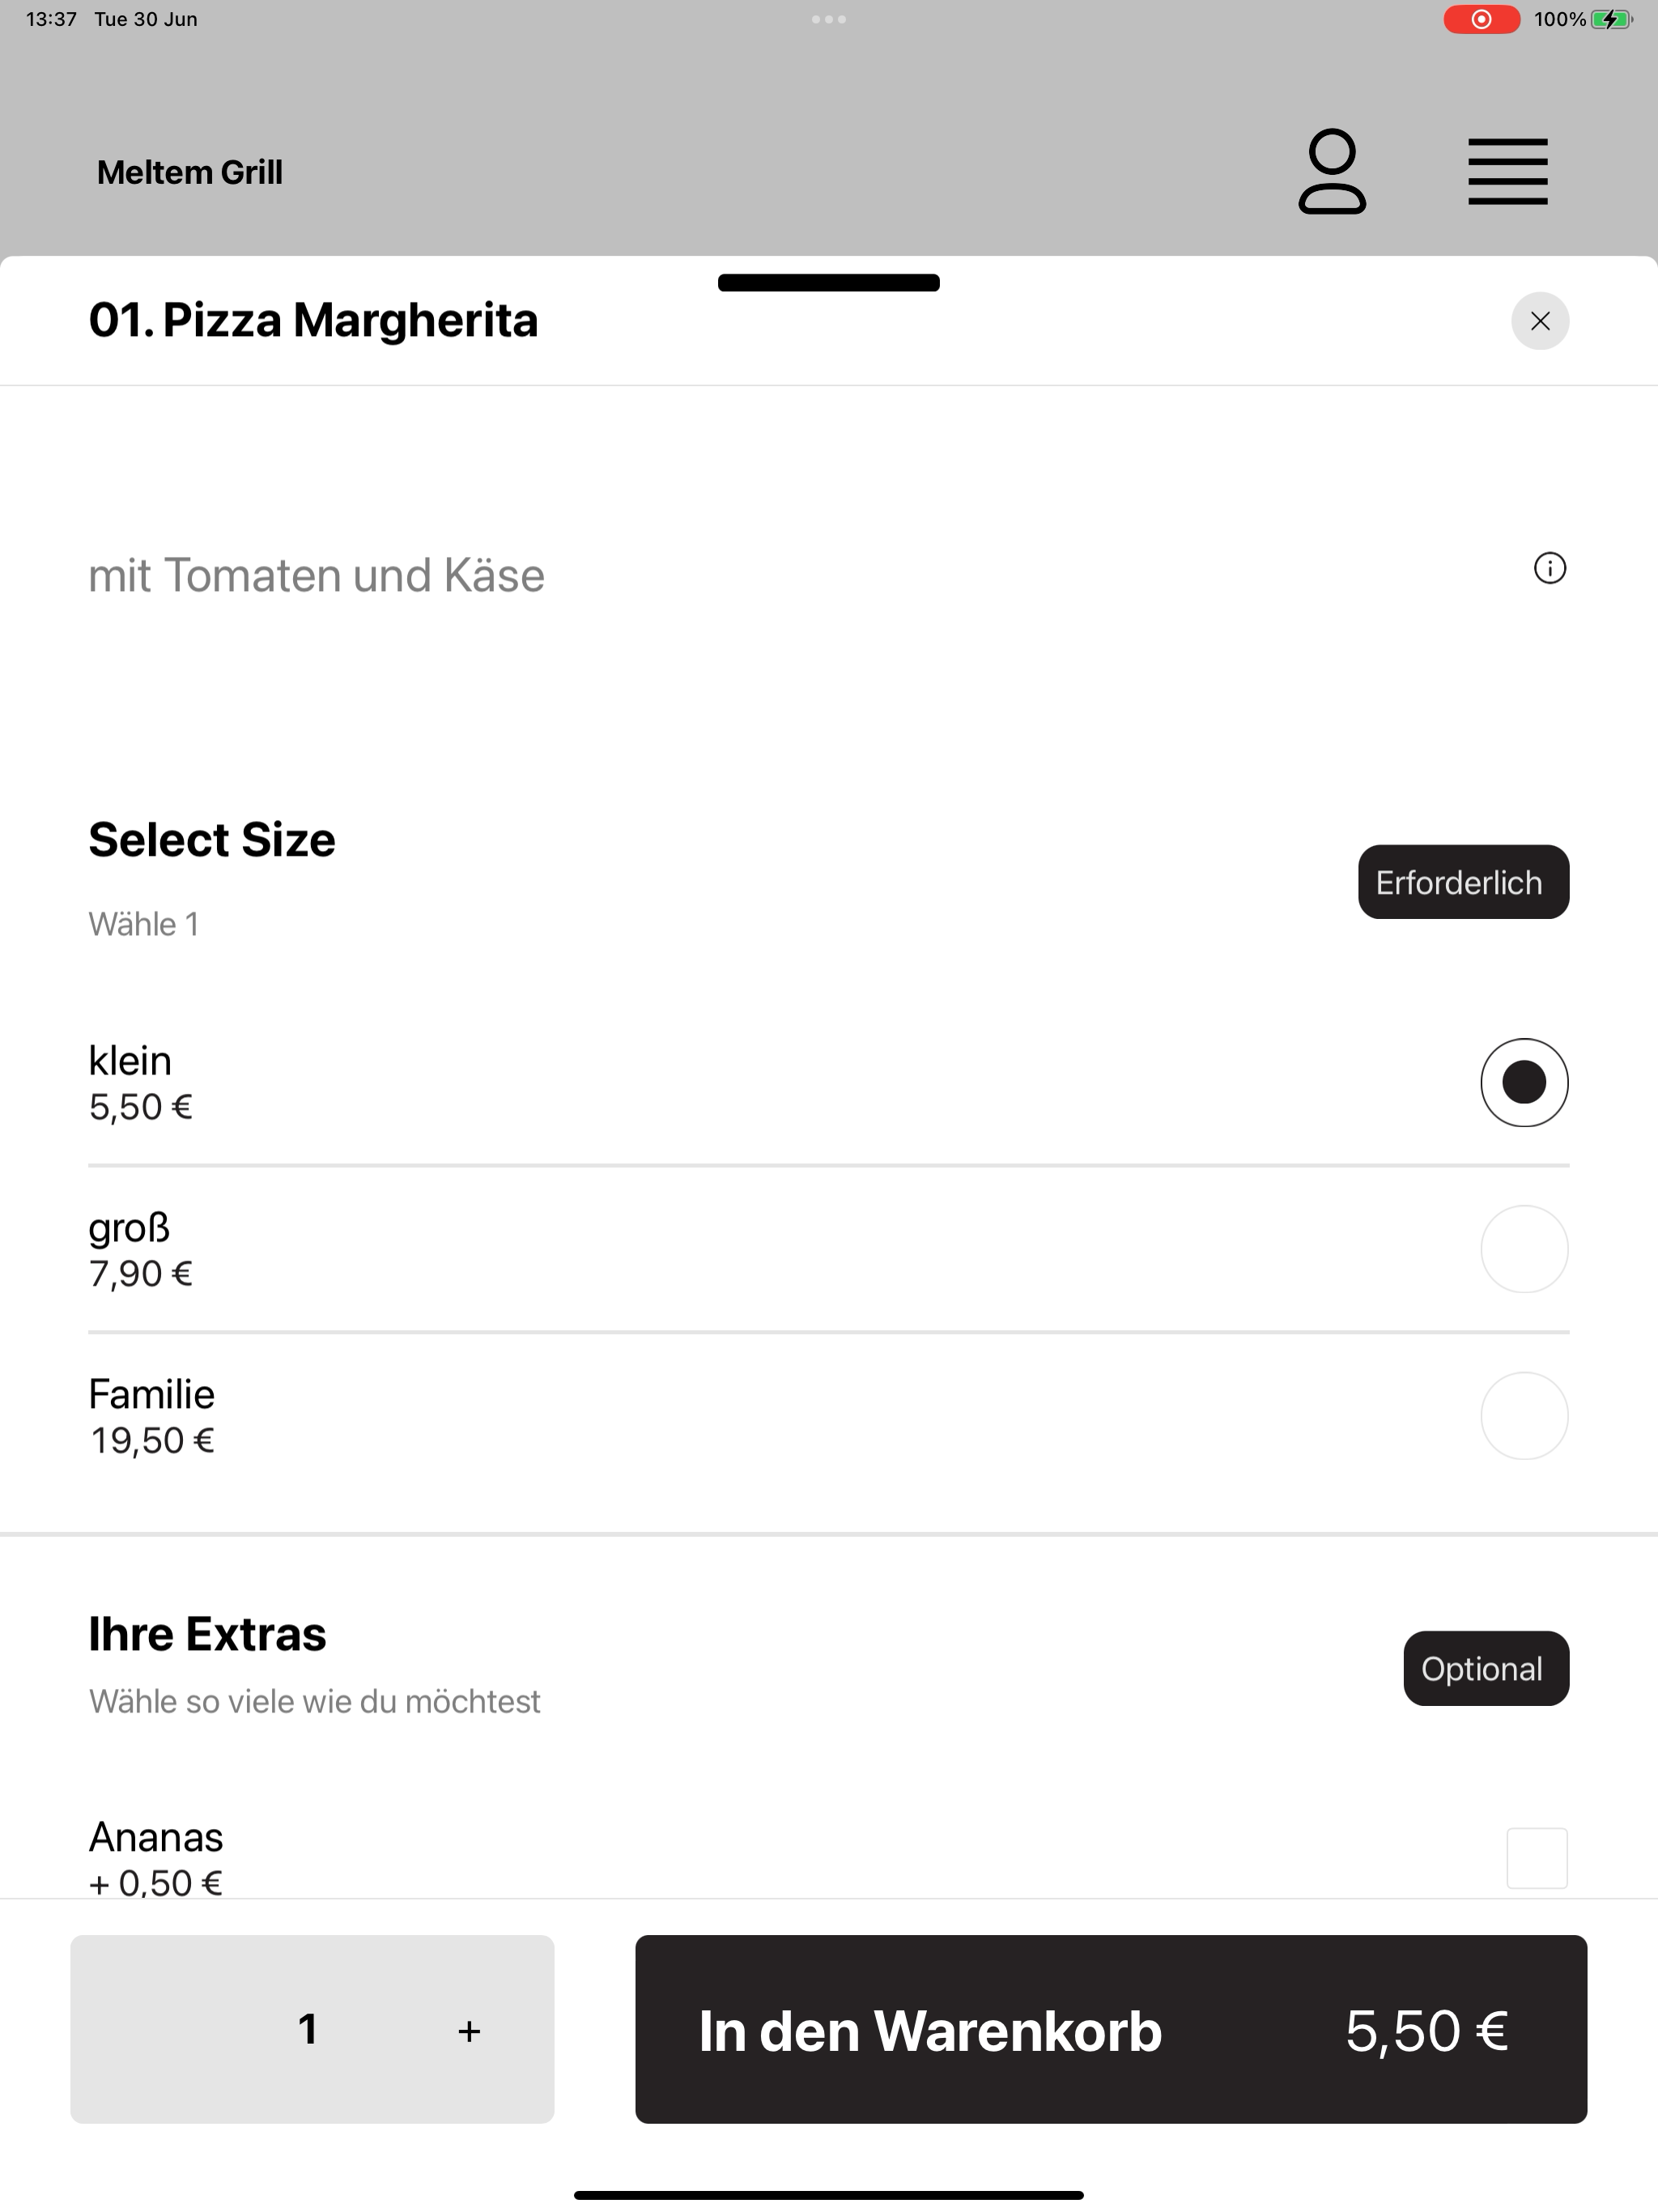Select the klein size radio button
Viewport: 1658px width, 2212px height.
pyautogui.click(x=1524, y=1082)
